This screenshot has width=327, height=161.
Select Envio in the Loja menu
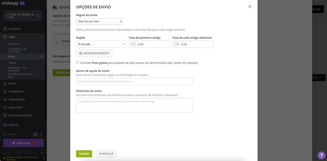12,56
